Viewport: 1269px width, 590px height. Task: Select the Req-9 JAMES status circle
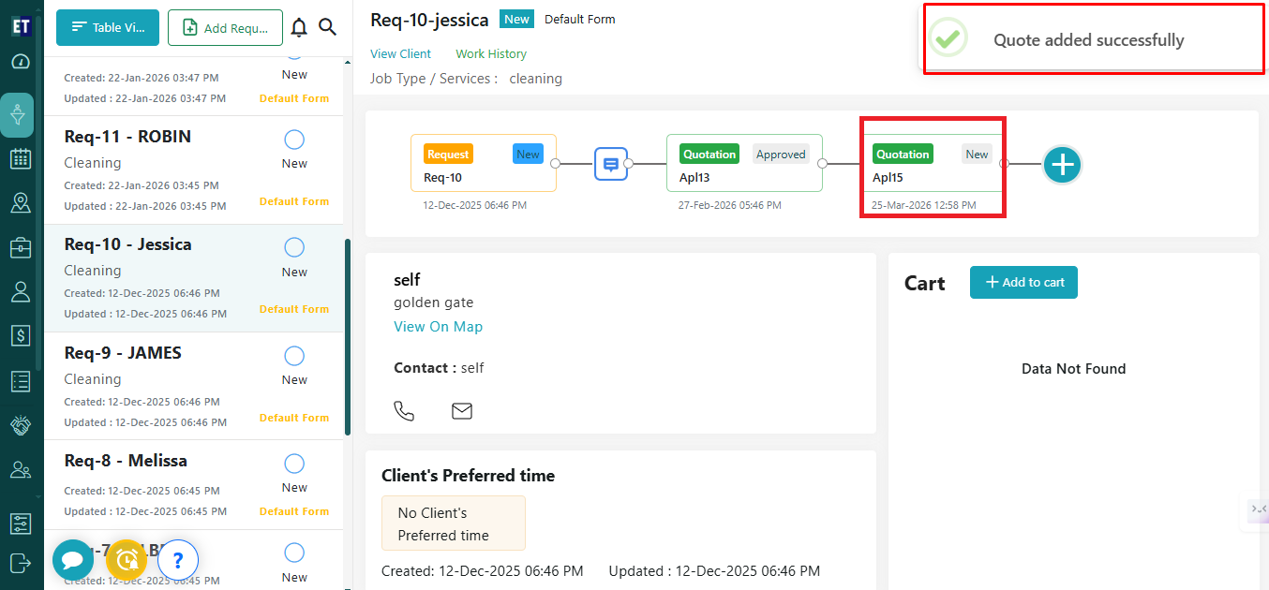(294, 357)
